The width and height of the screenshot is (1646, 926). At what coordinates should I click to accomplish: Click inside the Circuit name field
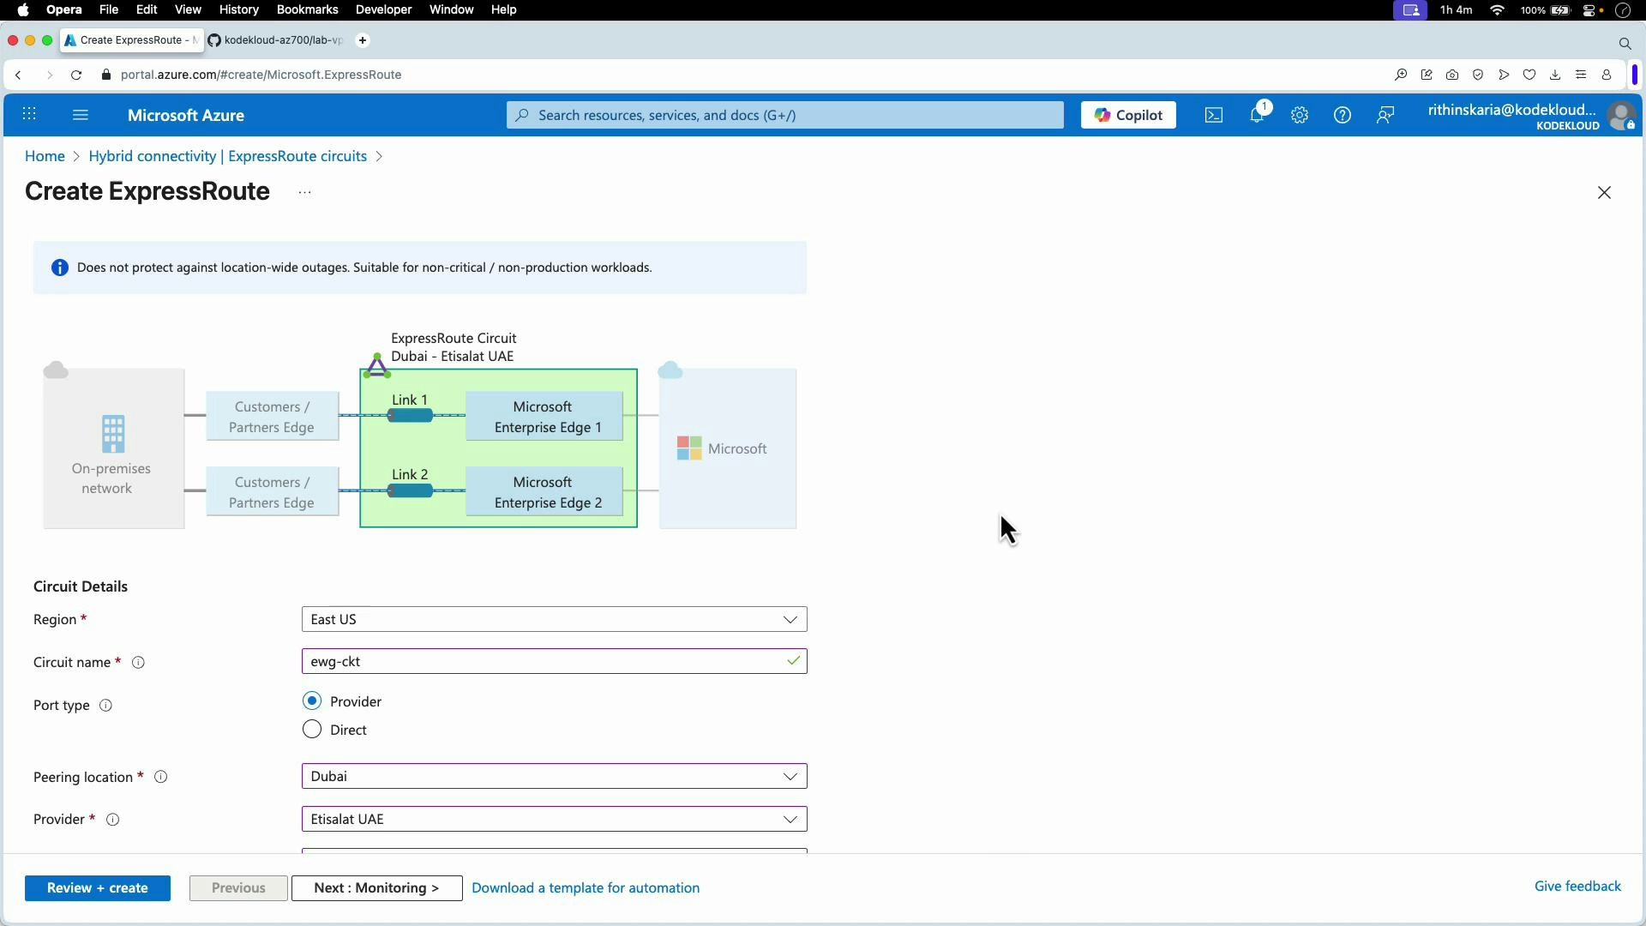coord(554,661)
